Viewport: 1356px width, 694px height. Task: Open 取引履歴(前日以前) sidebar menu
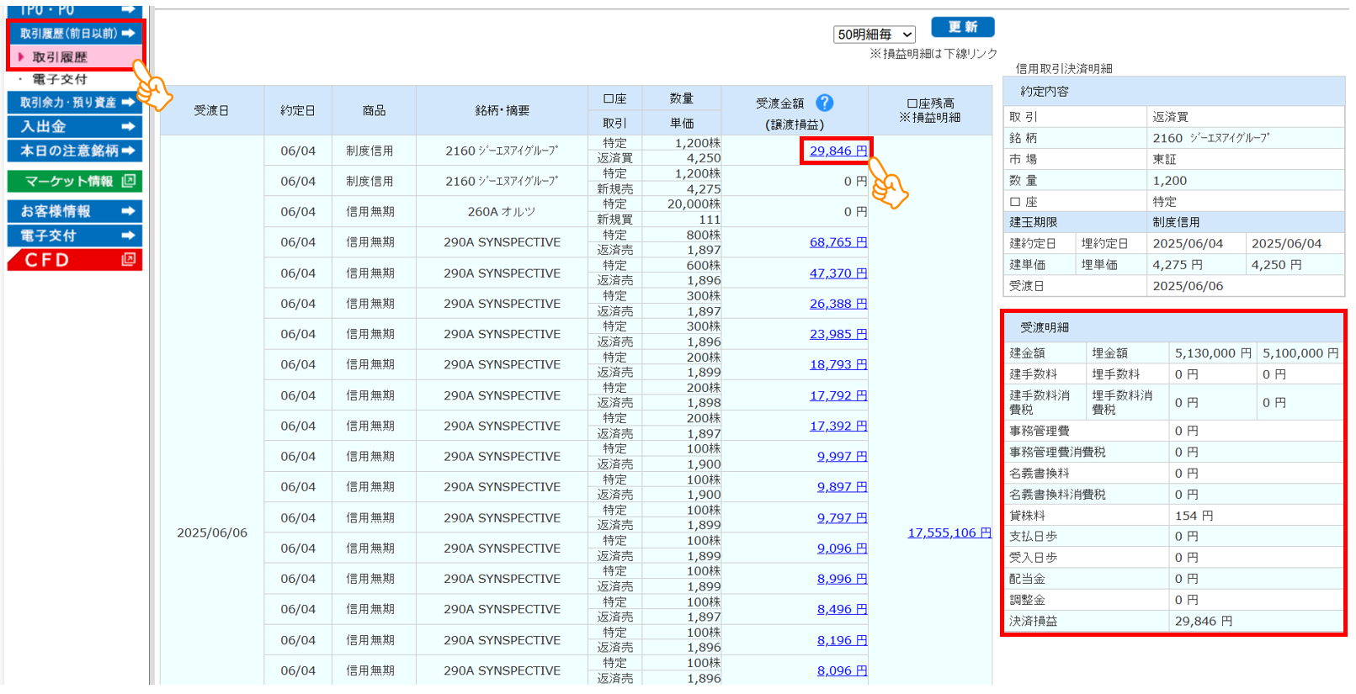coord(75,33)
